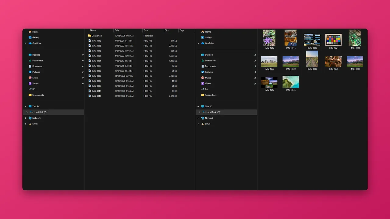390x219 pixels.
Task: Expand the Linux node in the thumbnail-view window
Action: pyautogui.click(x=198, y=124)
